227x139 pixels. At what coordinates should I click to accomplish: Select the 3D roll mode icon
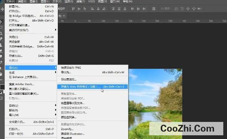[182, 9]
